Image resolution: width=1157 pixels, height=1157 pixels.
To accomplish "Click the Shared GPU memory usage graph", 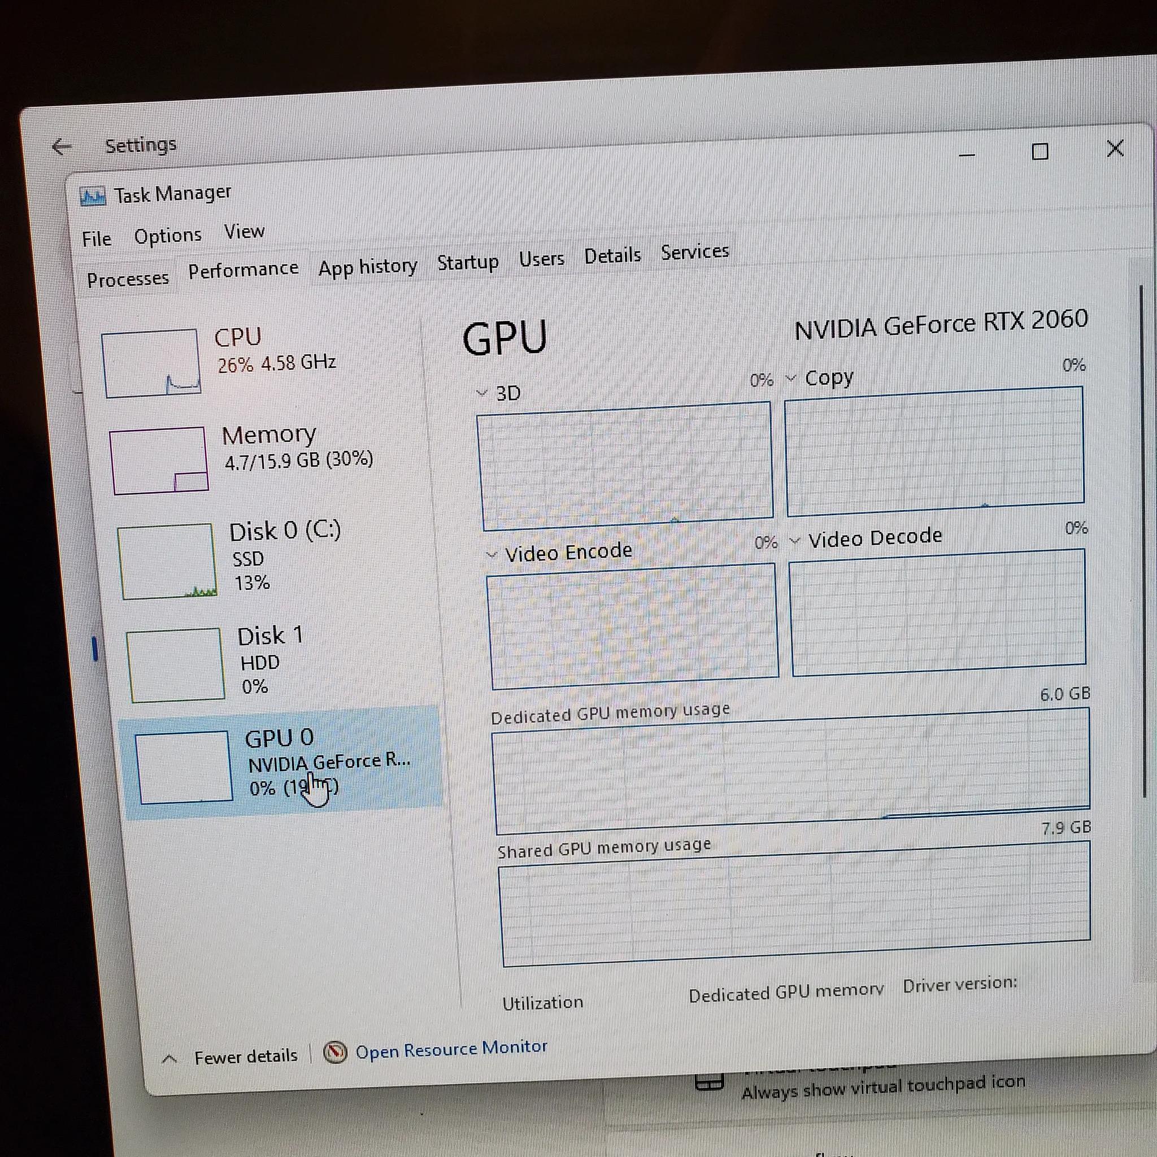I will (795, 904).
